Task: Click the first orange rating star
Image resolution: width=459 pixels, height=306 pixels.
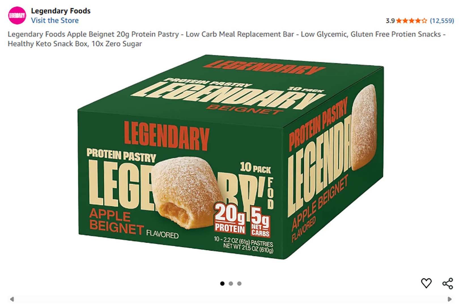Action: tap(399, 20)
